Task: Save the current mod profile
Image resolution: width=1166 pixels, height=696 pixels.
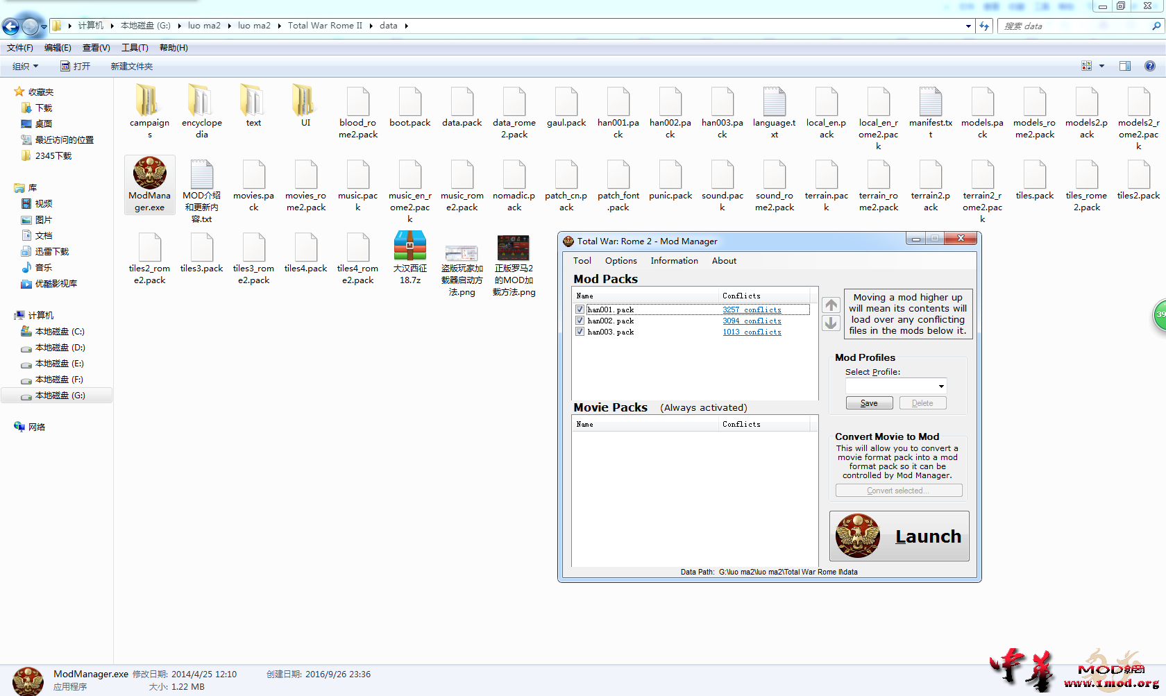Action: (869, 403)
